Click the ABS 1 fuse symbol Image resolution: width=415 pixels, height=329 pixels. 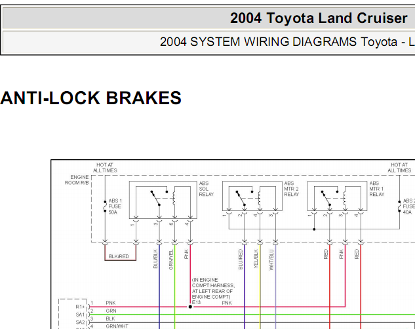coord(105,206)
